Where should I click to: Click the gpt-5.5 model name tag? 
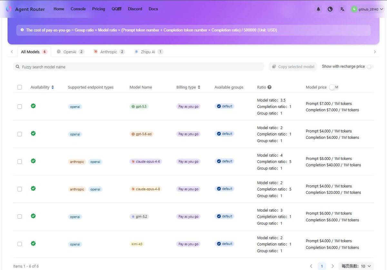pyautogui.click(x=139, y=106)
